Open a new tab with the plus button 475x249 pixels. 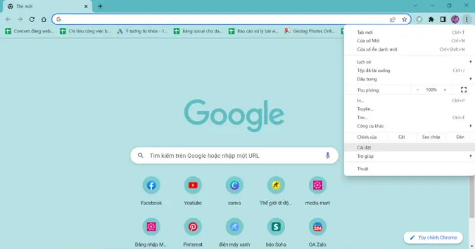coord(100,6)
